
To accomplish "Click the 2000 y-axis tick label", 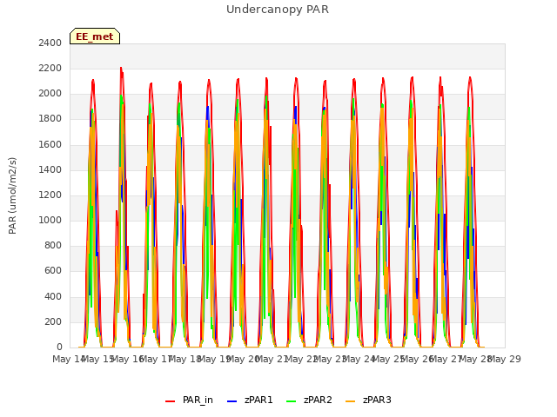I will tap(50, 94).
